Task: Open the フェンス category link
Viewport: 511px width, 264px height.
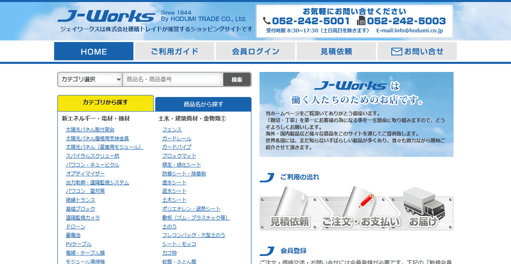Action: click(171, 129)
